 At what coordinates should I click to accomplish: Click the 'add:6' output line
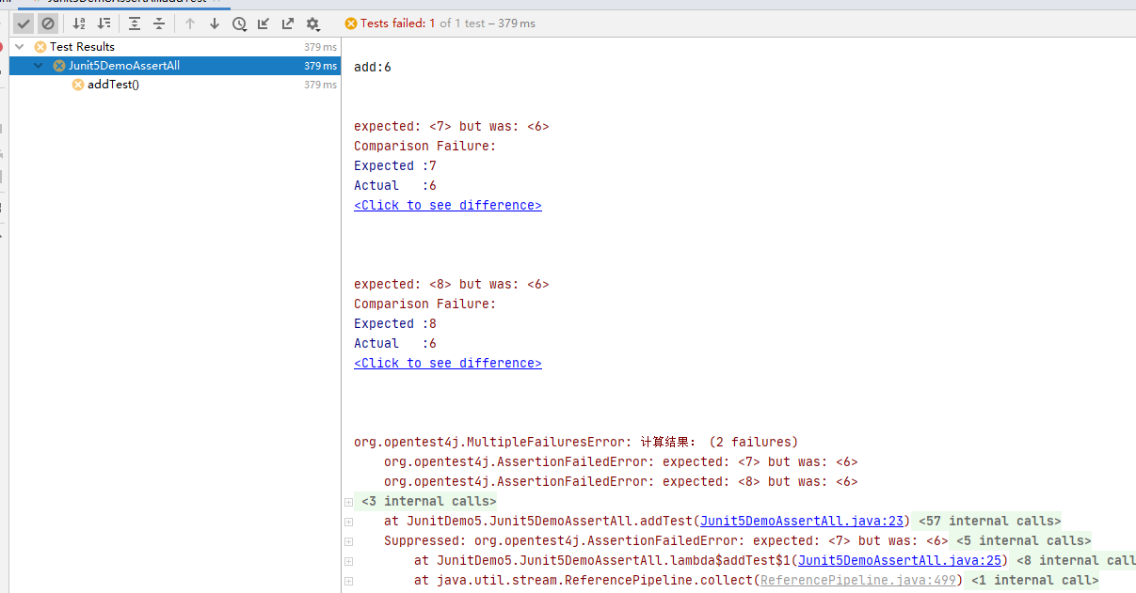click(373, 67)
